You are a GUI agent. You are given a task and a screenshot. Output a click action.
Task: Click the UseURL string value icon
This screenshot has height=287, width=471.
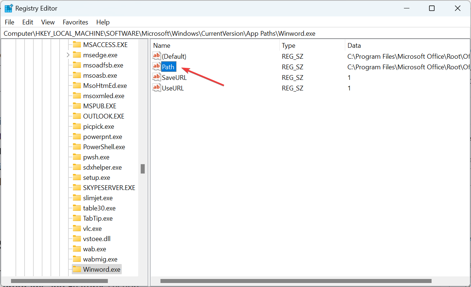tap(156, 88)
